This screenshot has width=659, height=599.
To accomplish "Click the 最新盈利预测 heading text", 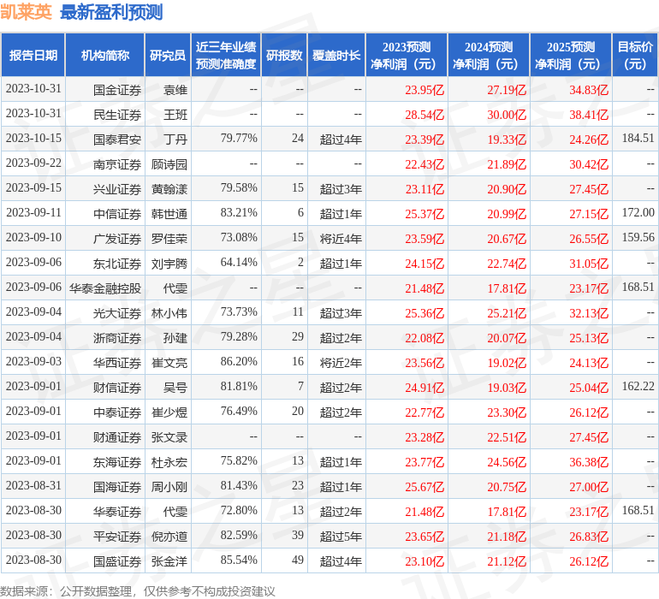I will [111, 12].
